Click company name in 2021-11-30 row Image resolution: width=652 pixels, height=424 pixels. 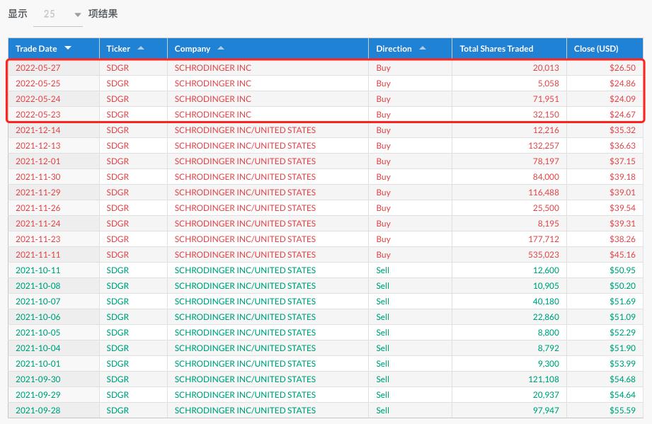pyautogui.click(x=245, y=177)
